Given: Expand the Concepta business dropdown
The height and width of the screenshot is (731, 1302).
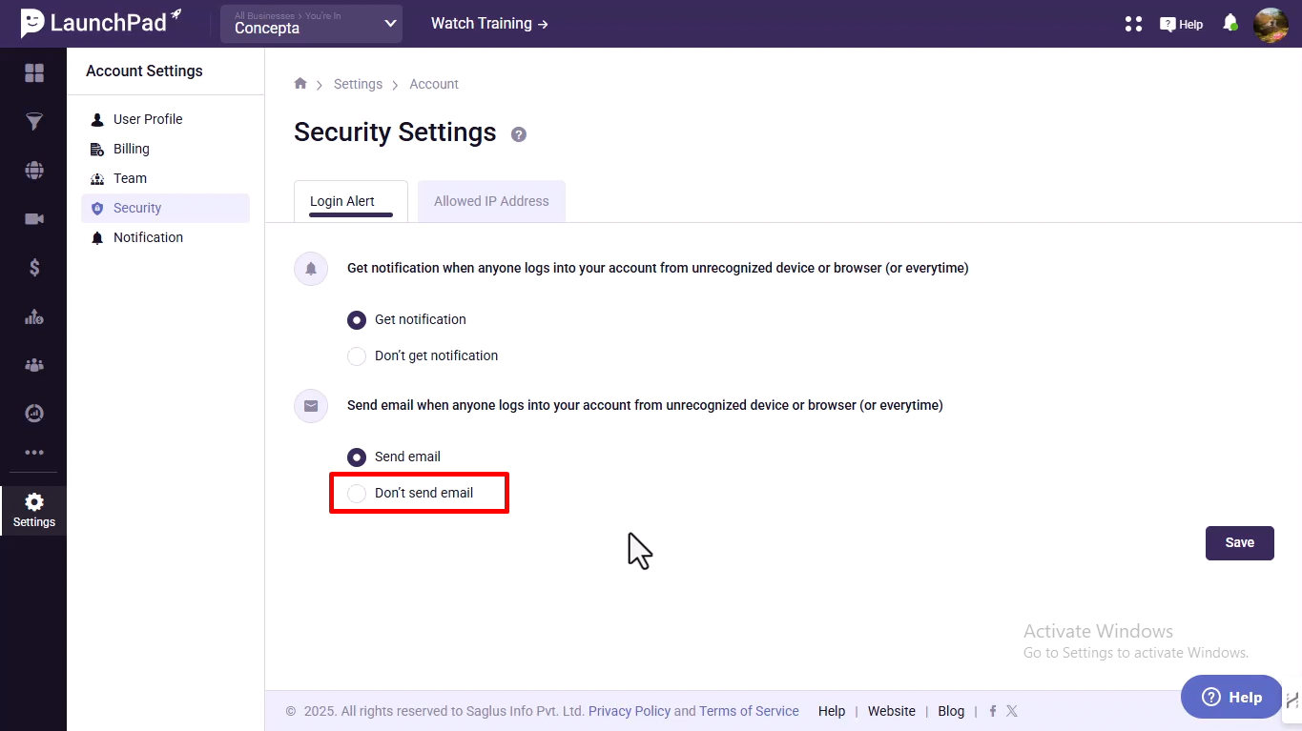Looking at the screenshot, I should (311, 24).
